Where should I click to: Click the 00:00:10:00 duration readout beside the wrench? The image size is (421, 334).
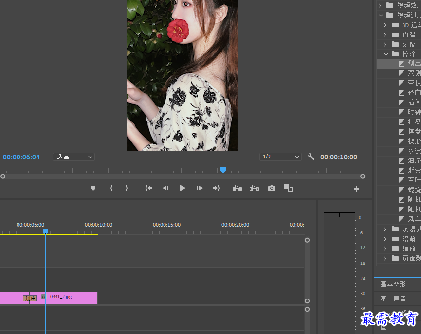pyautogui.click(x=339, y=157)
